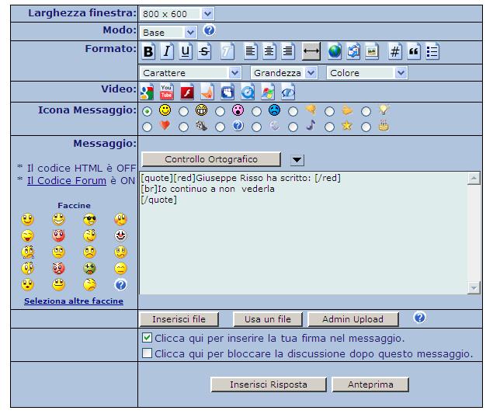This screenshot has width=493, height=414.
Task: Open Seleziona altre faccine link
Action: 74,301
